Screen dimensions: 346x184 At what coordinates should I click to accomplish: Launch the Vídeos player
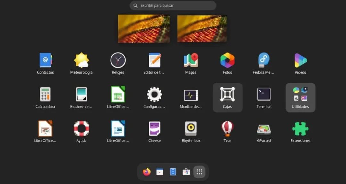[x=300, y=60]
